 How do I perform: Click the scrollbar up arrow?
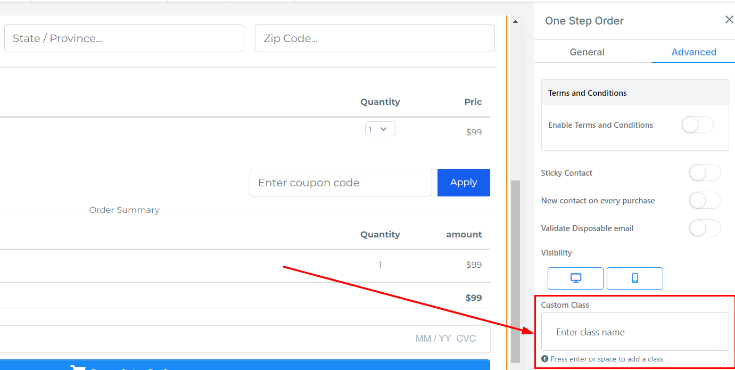click(515, 22)
